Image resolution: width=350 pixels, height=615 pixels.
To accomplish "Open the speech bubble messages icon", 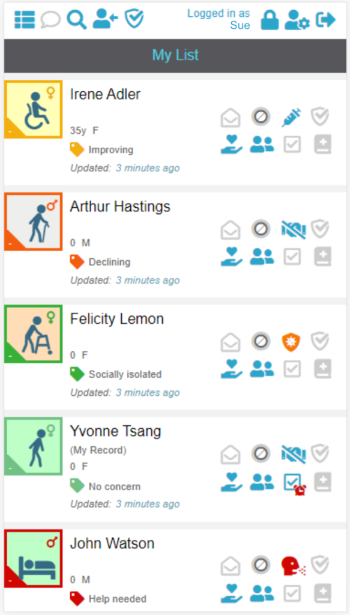I will pyautogui.click(x=50, y=19).
